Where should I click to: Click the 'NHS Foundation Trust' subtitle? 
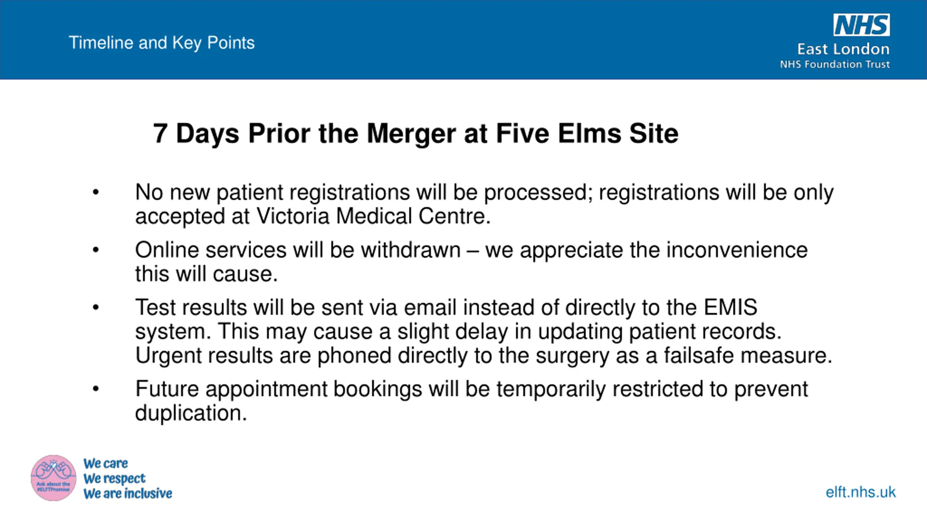(835, 64)
